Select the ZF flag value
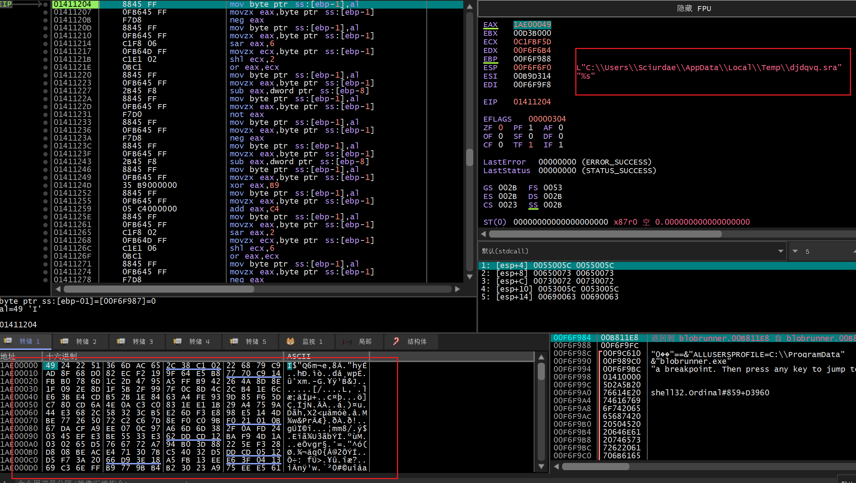The width and height of the screenshot is (856, 483). pos(500,128)
